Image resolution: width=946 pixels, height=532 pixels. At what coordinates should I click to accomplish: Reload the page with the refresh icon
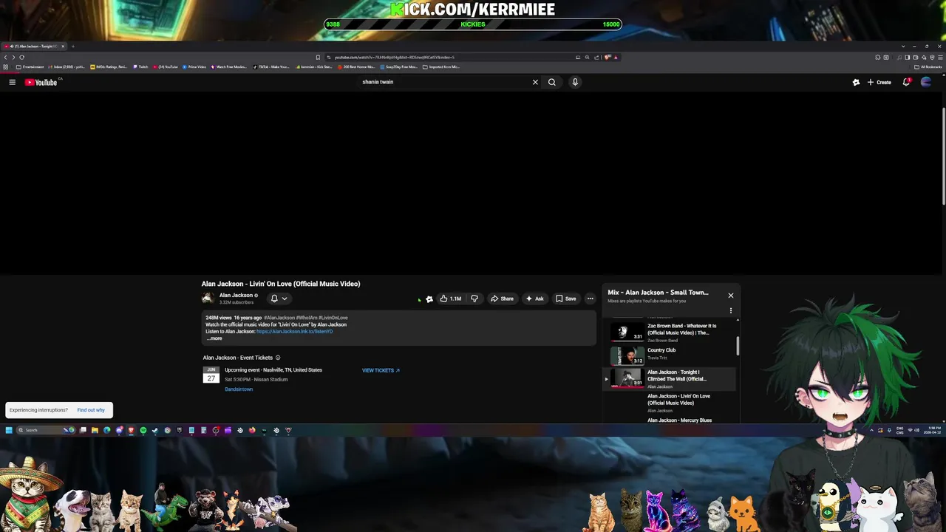point(21,57)
